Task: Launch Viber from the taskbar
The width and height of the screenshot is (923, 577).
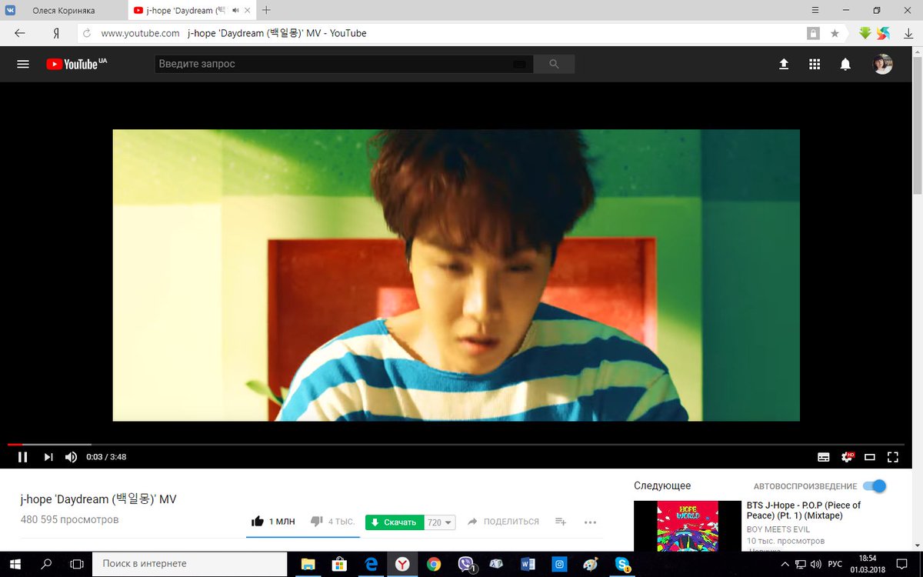Action: [x=465, y=564]
